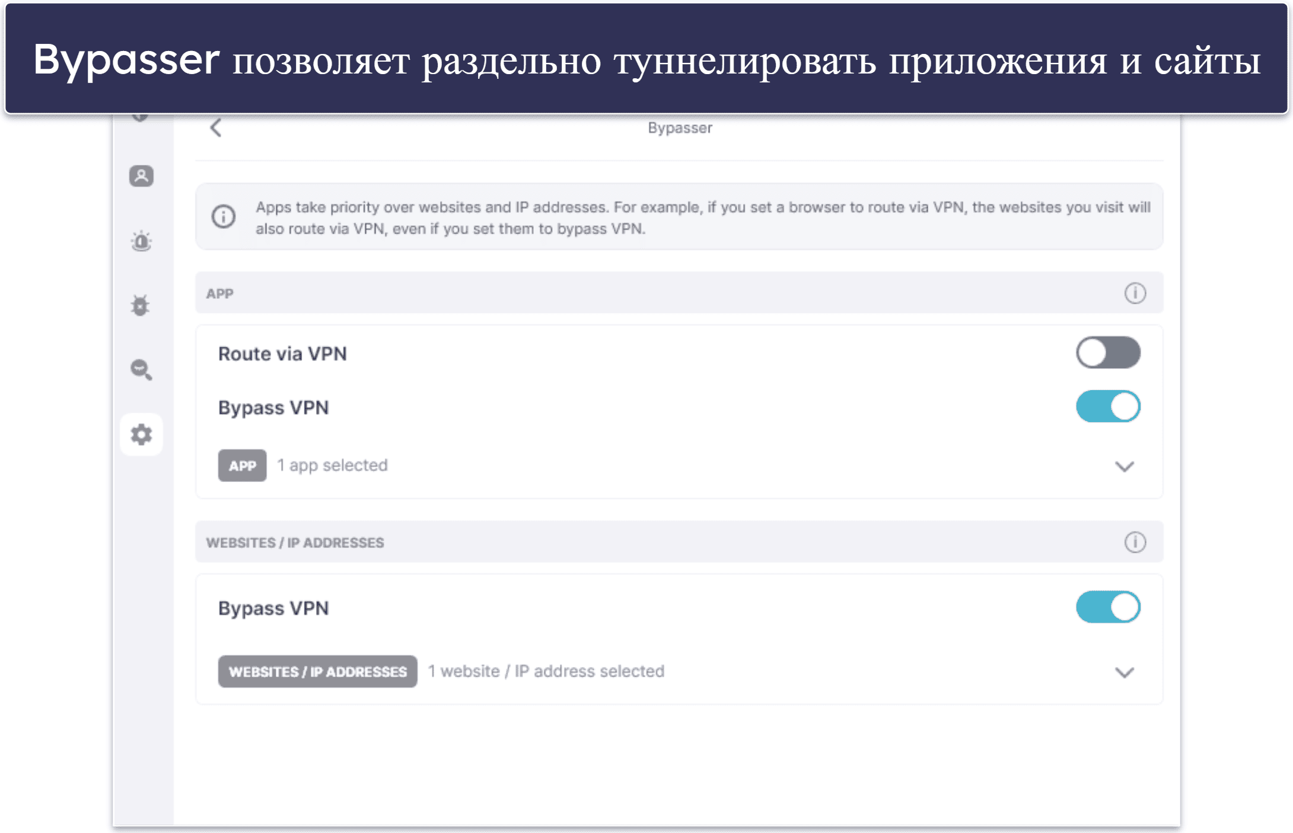This screenshot has width=1293, height=833.
Task: Click 'WEBSITES / IP ADDRESSES' section header text
Action: (295, 542)
